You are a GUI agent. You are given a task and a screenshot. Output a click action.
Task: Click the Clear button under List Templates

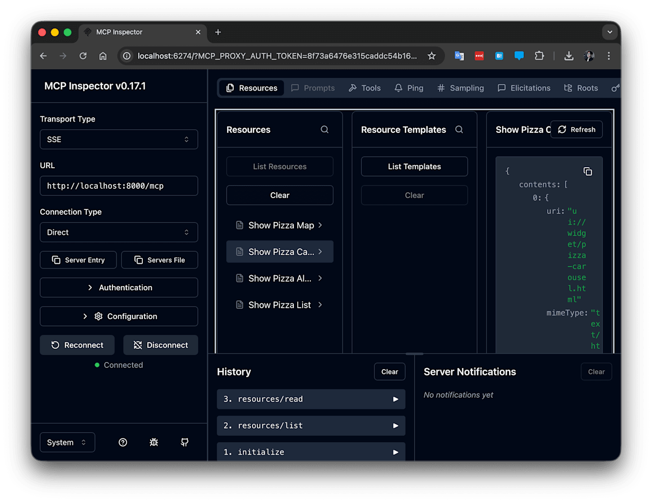click(x=415, y=195)
